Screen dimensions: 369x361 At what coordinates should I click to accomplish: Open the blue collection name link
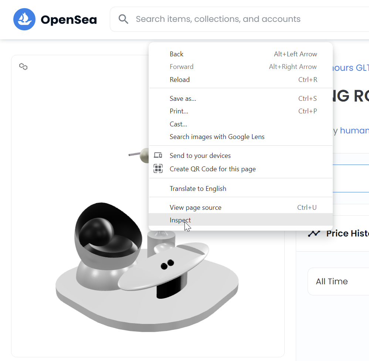351,68
